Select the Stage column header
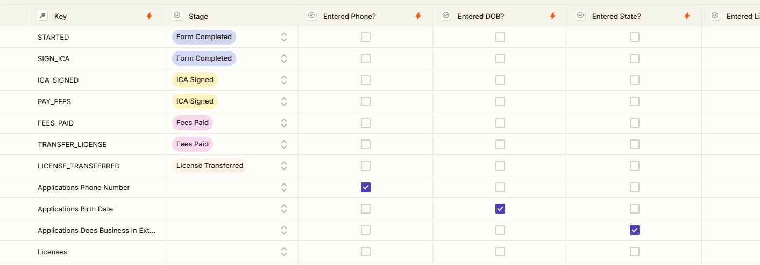 point(231,16)
